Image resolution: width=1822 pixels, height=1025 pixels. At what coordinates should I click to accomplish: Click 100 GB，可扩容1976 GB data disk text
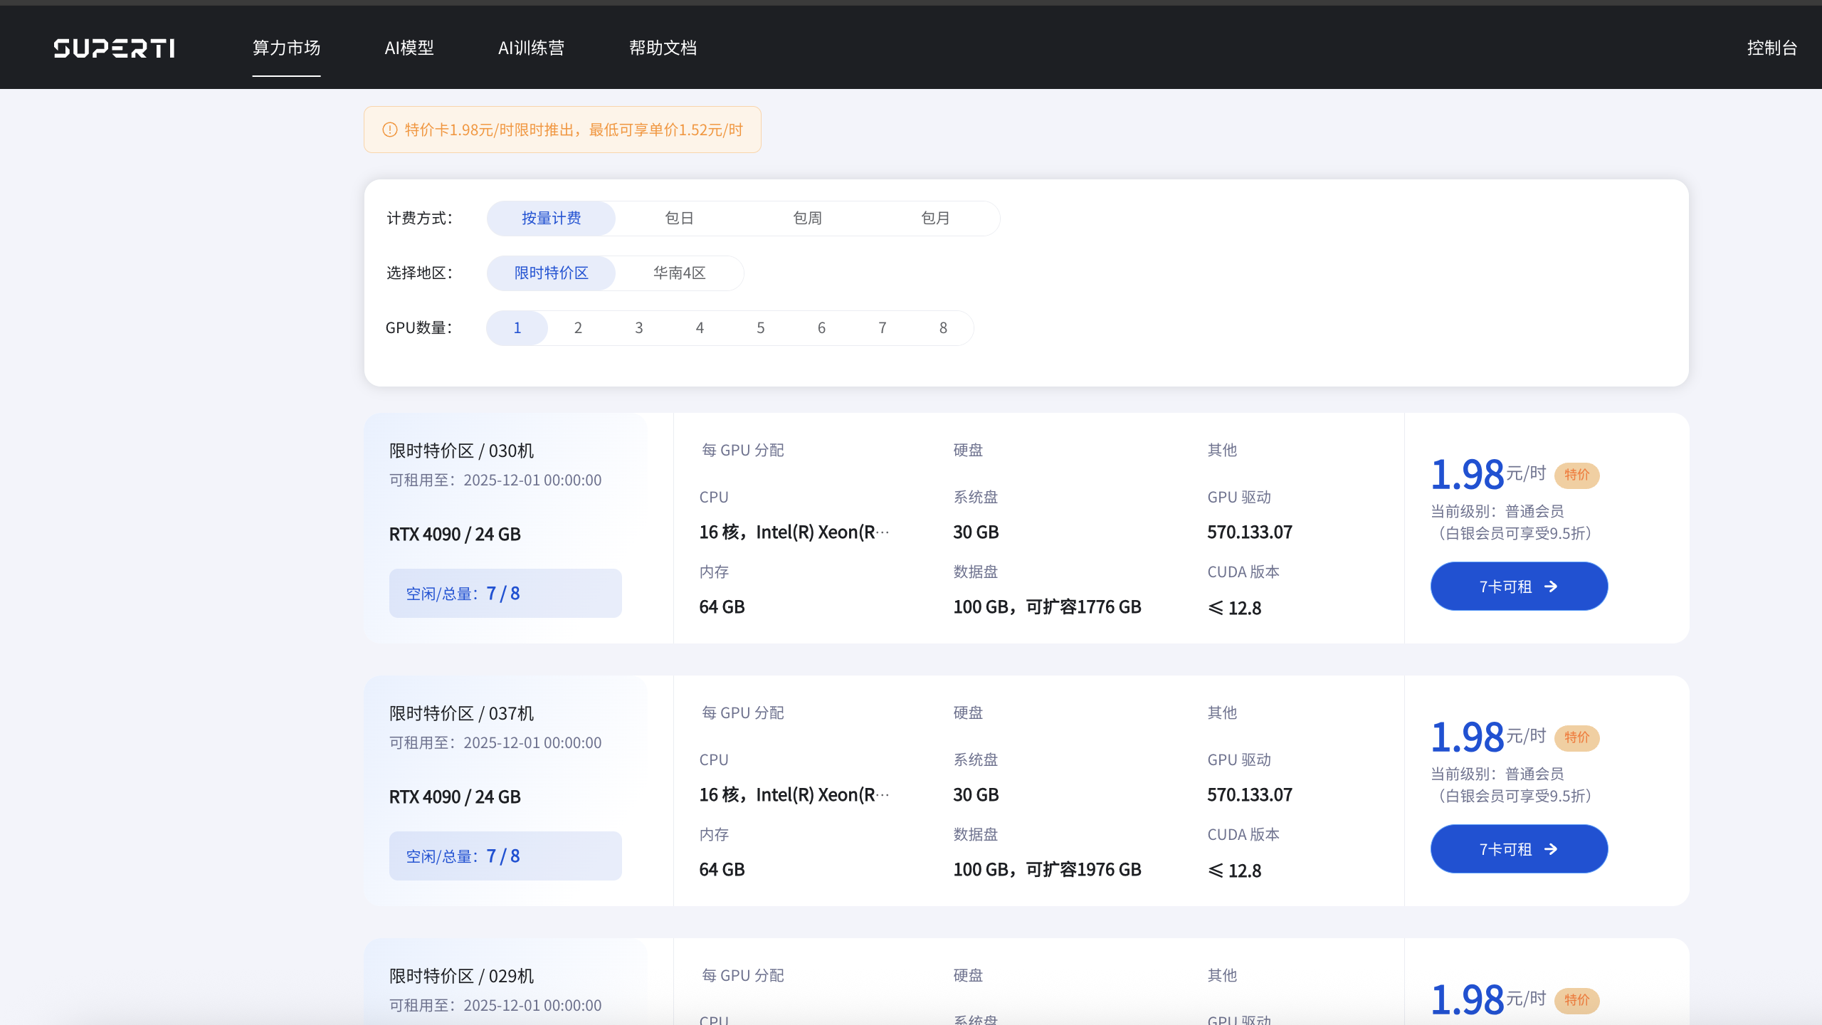point(1047,870)
